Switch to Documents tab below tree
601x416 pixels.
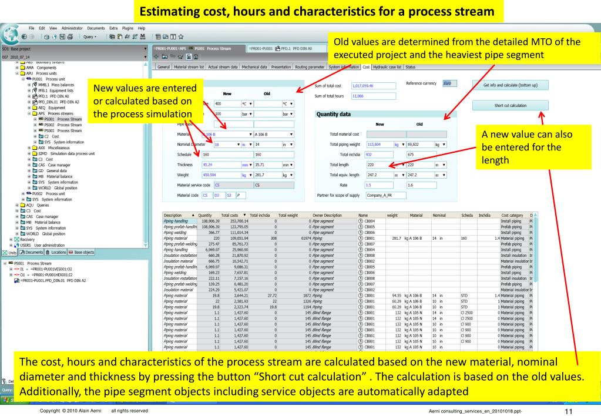pyautogui.click(x=31, y=252)
